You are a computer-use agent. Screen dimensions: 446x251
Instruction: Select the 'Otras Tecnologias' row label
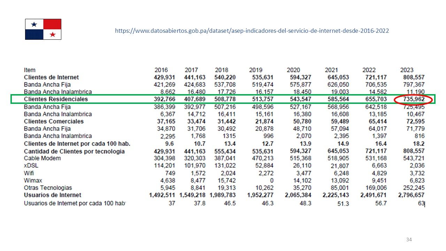(48, 188)
